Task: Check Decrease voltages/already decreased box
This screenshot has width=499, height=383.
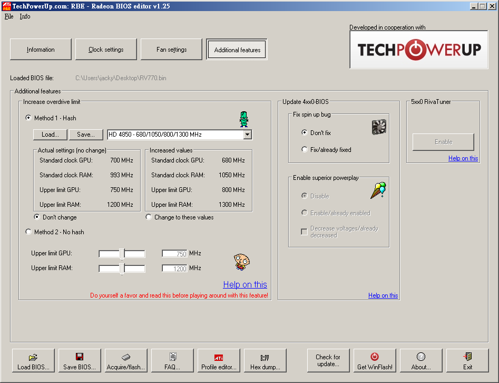Action: click(x=304, y=232)
